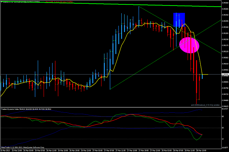The height and width of the screenshot is (152, 229).
Task: Click the 0.94790 price level on the scale
Action: pyautogui.click(x=225, y=88)
